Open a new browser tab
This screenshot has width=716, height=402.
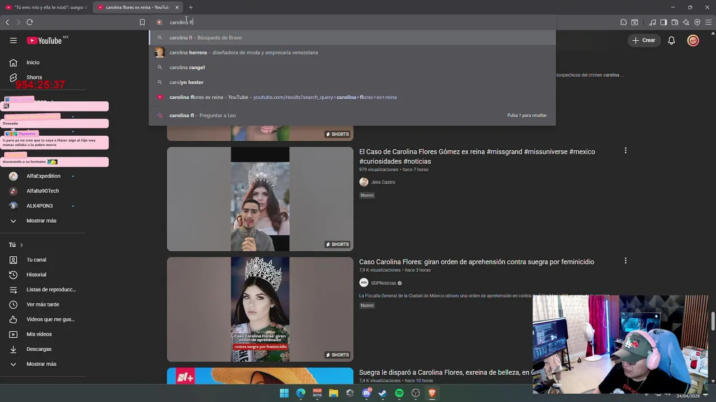(x=191, y=7)
